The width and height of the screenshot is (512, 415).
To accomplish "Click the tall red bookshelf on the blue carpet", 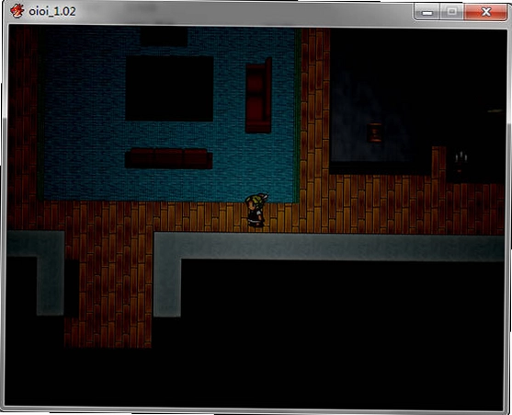I will [x=259, y=96].
